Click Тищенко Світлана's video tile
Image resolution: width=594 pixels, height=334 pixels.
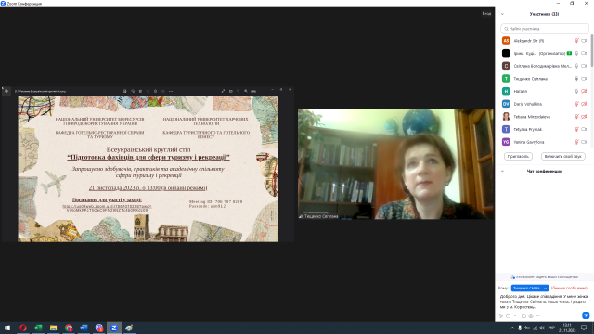click(395, 164)
